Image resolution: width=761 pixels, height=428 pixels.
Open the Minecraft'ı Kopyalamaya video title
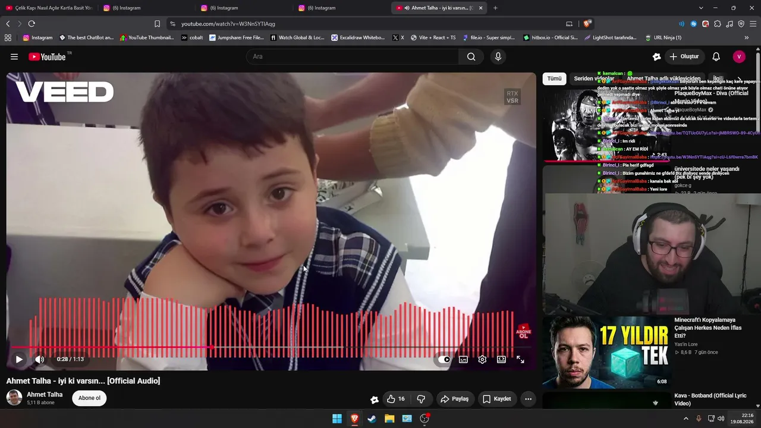pos(708,328)
